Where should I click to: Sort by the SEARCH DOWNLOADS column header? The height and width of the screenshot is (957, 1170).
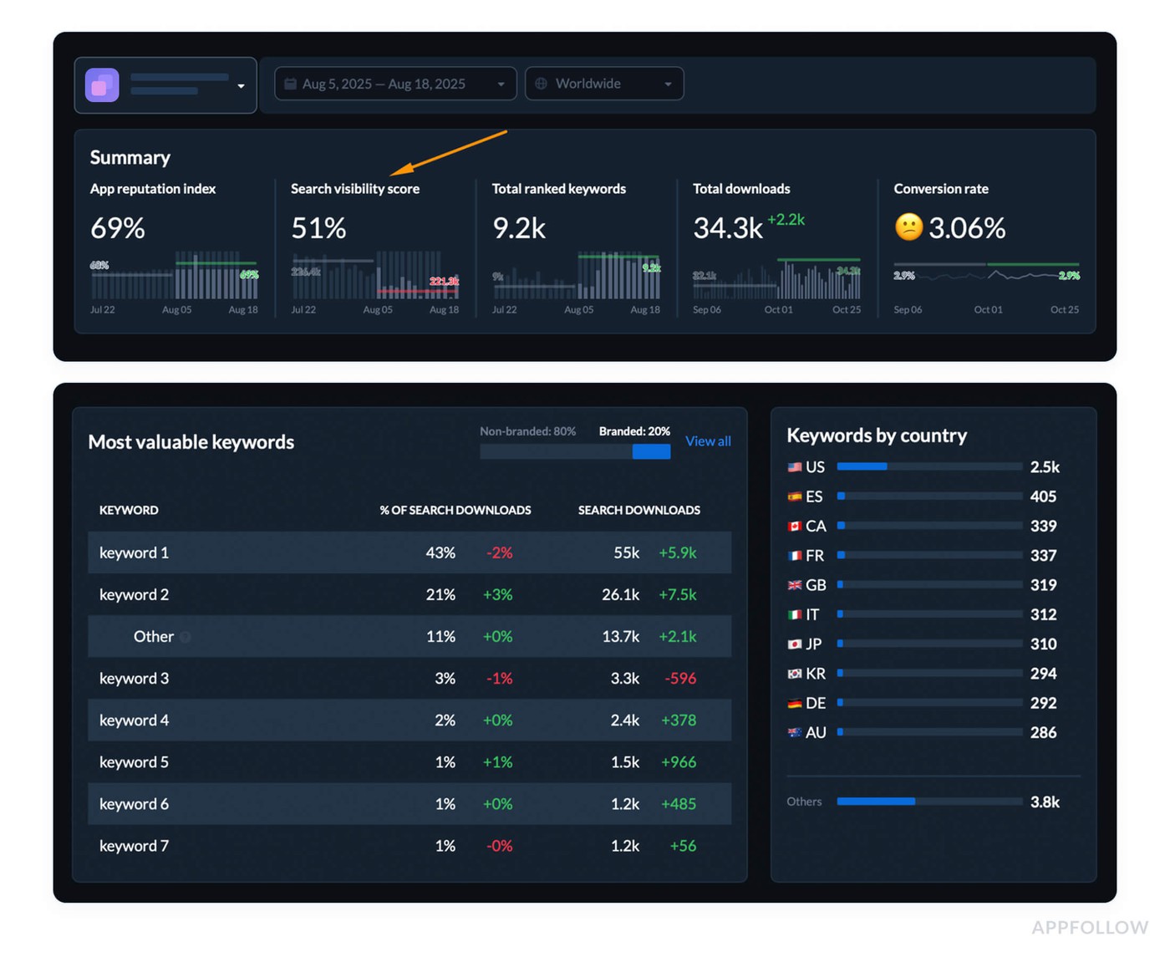click(x=638, y=510)
